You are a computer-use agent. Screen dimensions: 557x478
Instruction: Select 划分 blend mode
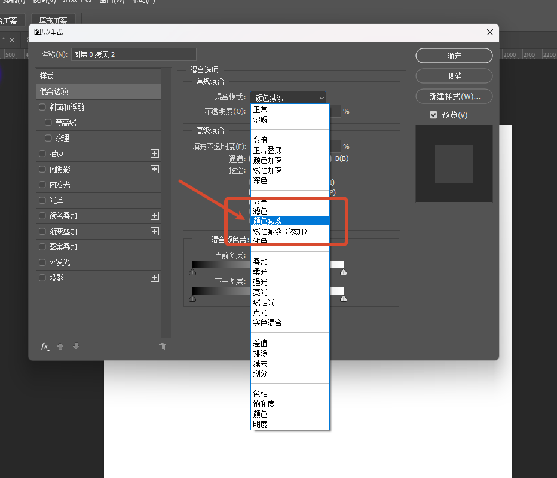(290, 373)
